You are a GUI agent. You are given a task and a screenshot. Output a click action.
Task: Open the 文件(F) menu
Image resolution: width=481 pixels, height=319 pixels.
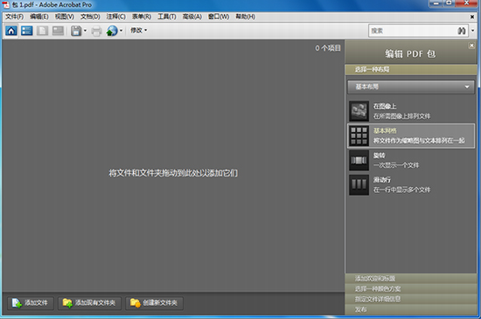click(14, 17)
